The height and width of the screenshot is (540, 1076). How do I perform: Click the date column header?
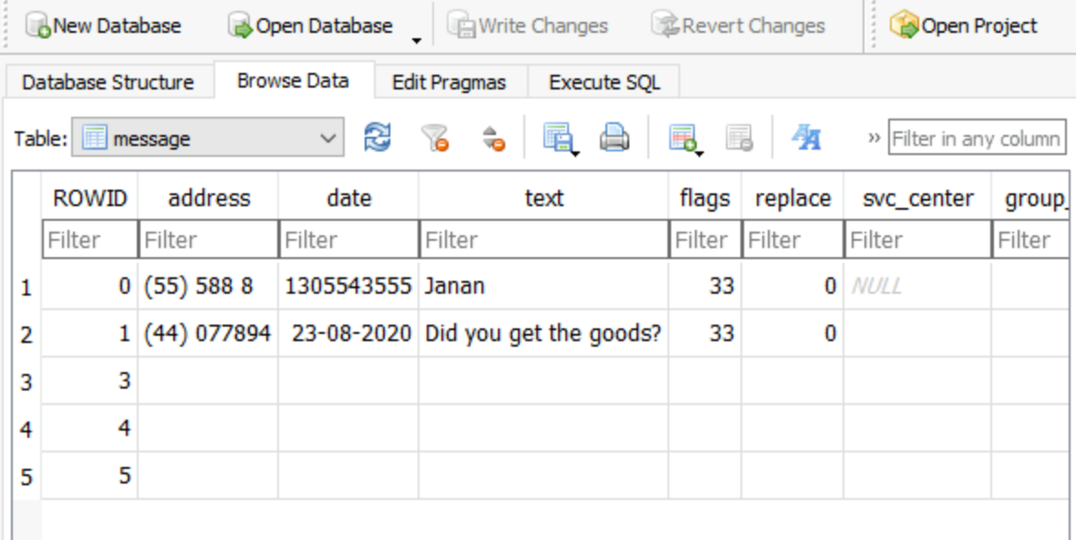(348, 198)
